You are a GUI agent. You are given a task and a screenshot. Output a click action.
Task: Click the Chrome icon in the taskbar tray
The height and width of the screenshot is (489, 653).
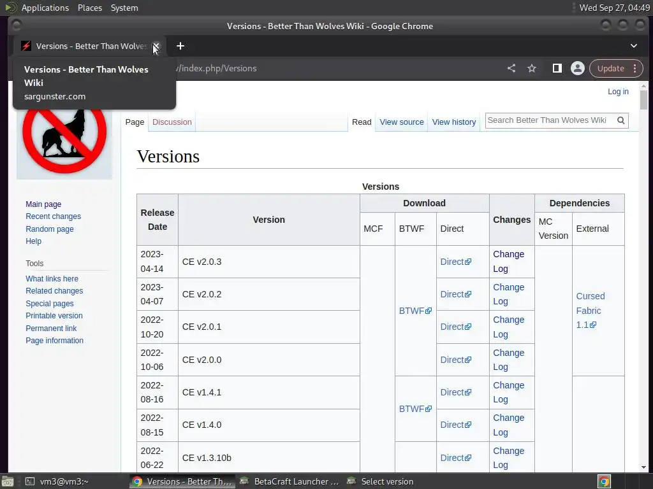coord(604,481)
